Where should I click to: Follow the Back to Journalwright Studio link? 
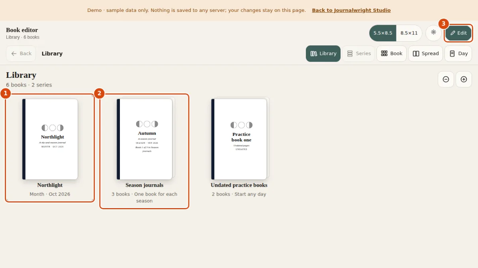(x=351, y=10)
